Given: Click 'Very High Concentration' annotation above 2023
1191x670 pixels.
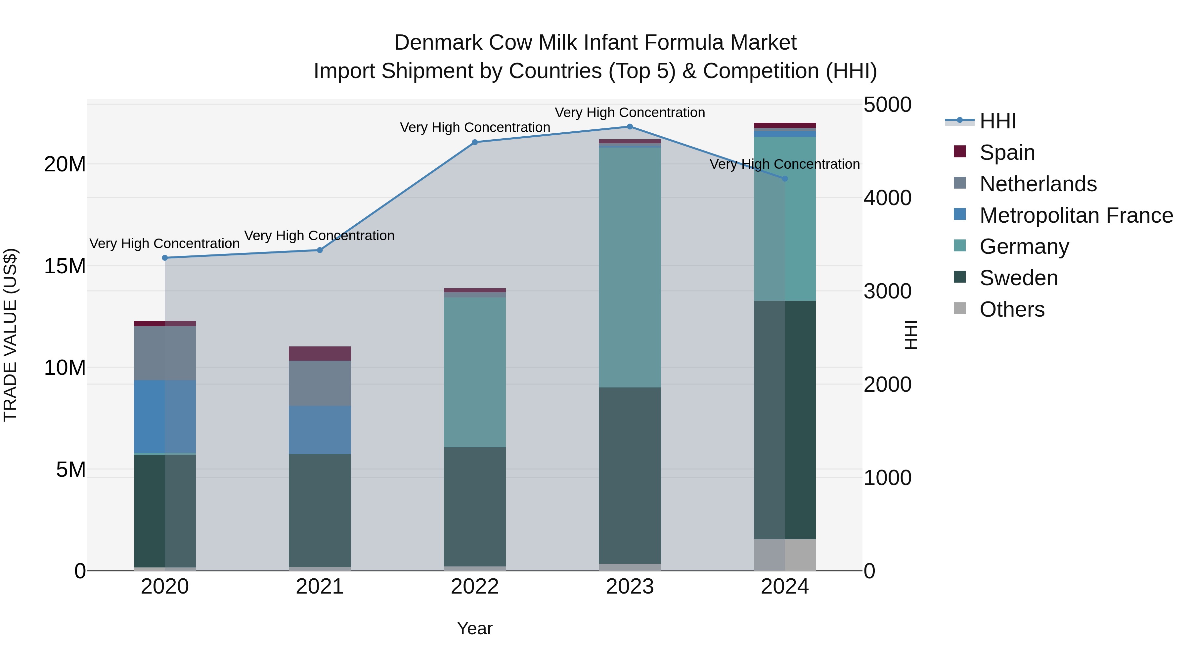Looking at the screenshot, I should coord(630,112).
